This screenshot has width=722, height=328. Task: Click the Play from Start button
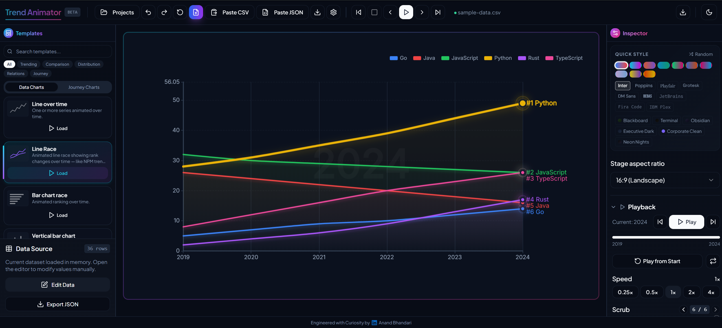(657, 261)
